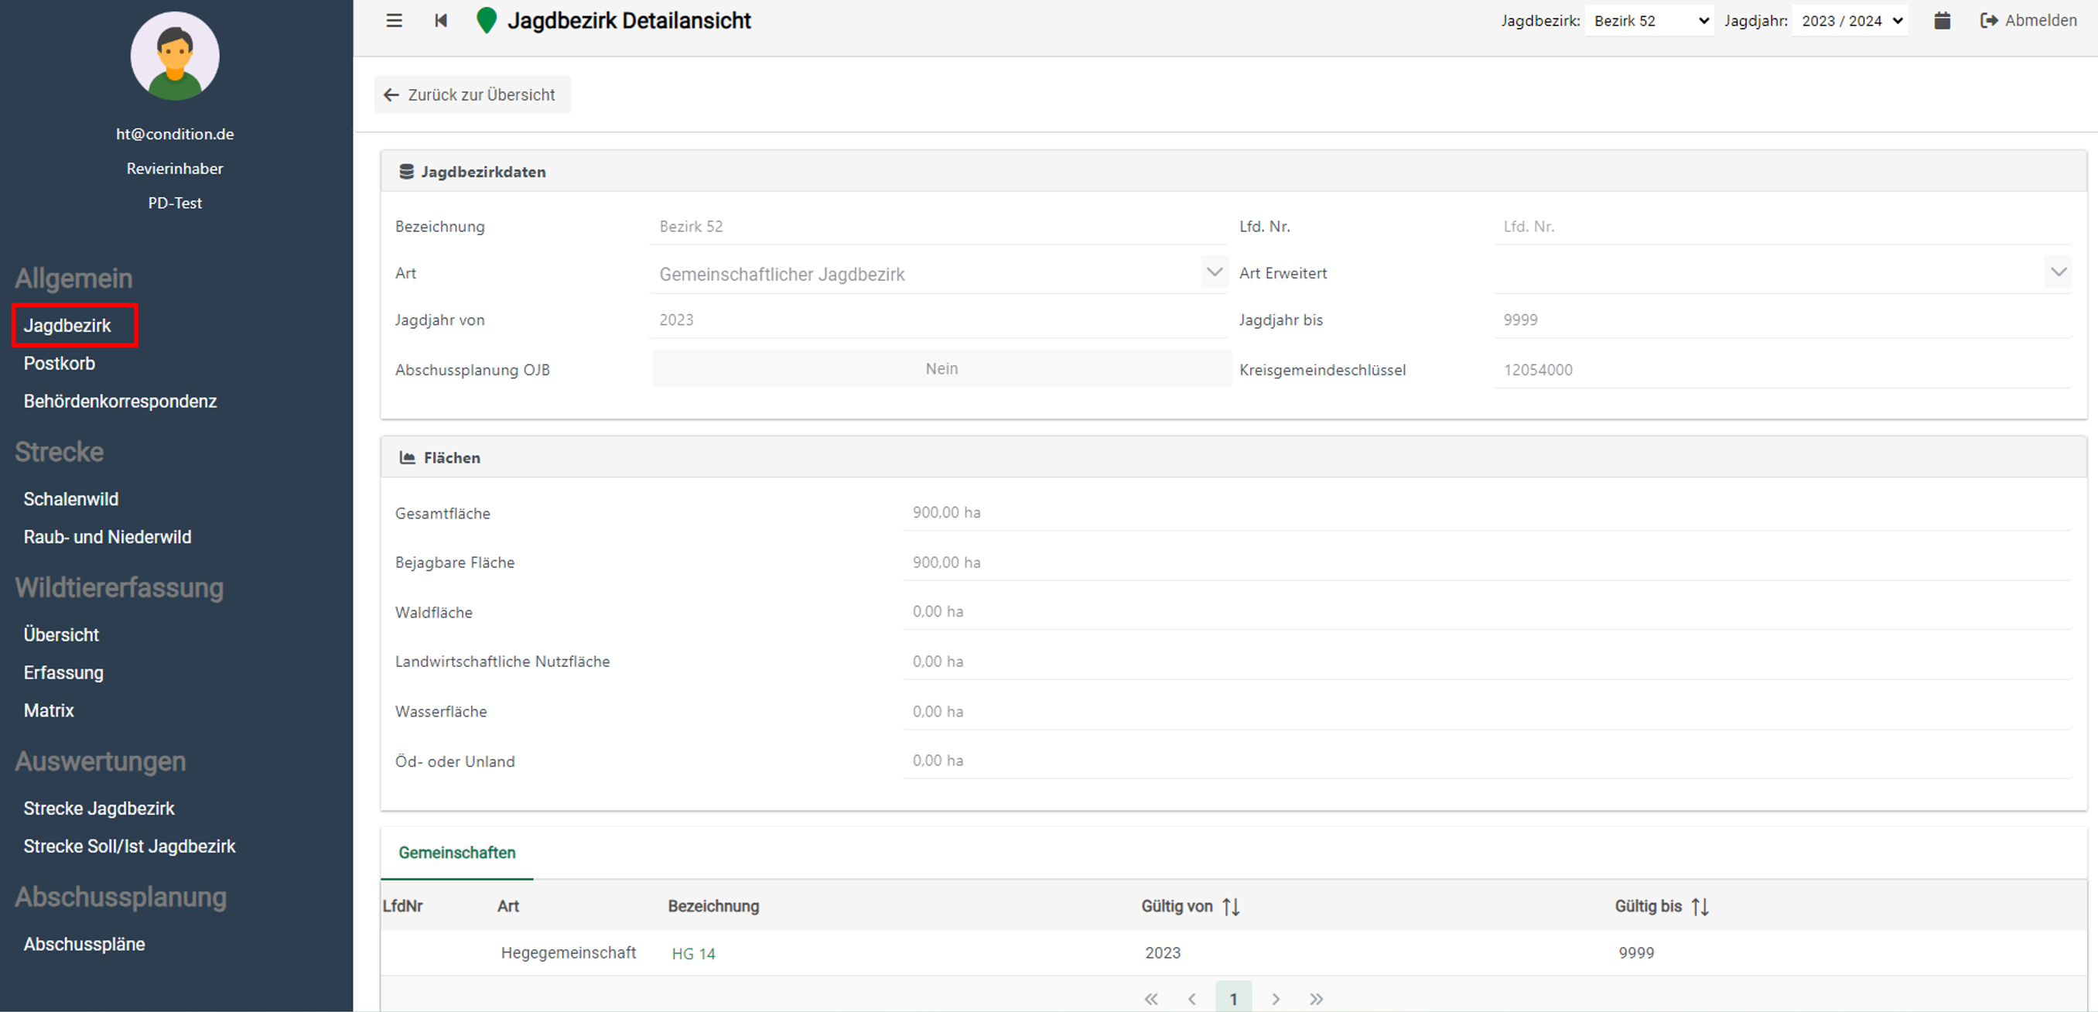
Task: Expand the Art Erweitert dropdown chevron
Action: pyautogui.click(x=2058, y=272)
